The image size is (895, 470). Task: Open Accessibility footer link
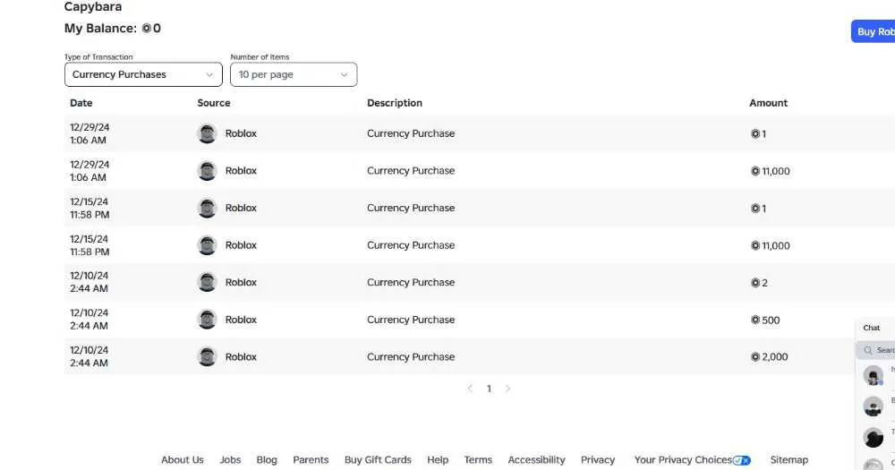click(x=536, y=460)
